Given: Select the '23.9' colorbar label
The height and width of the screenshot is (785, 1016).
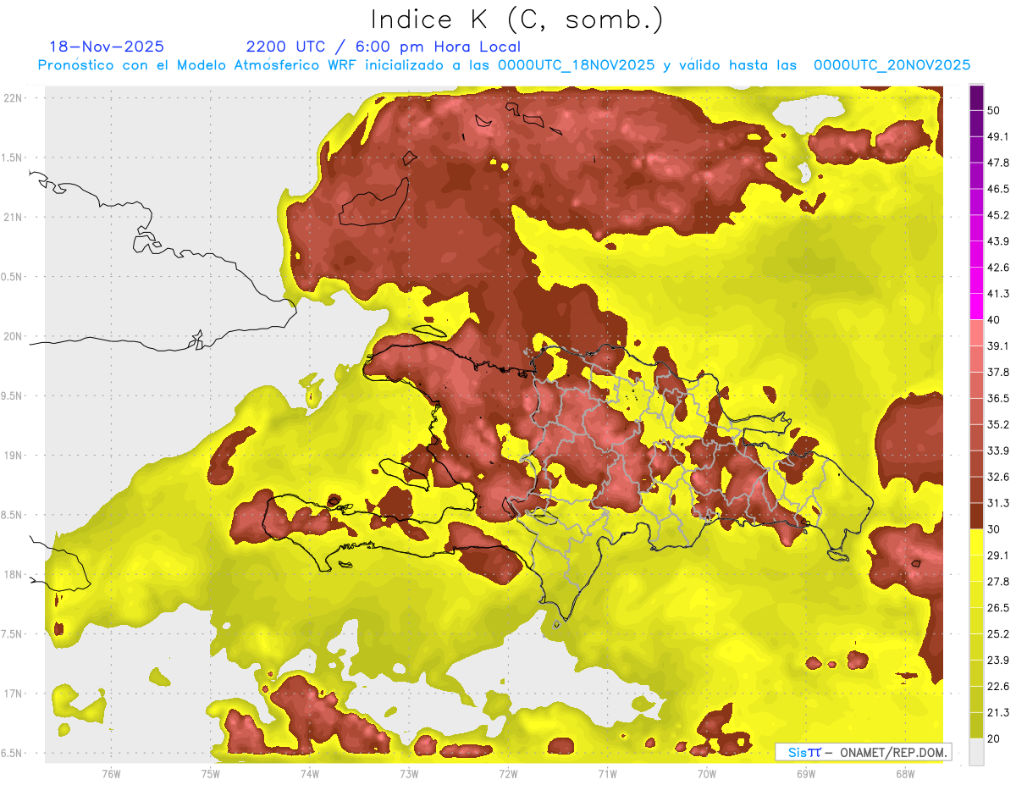Looking at the screenshot, I should point(998,661).
